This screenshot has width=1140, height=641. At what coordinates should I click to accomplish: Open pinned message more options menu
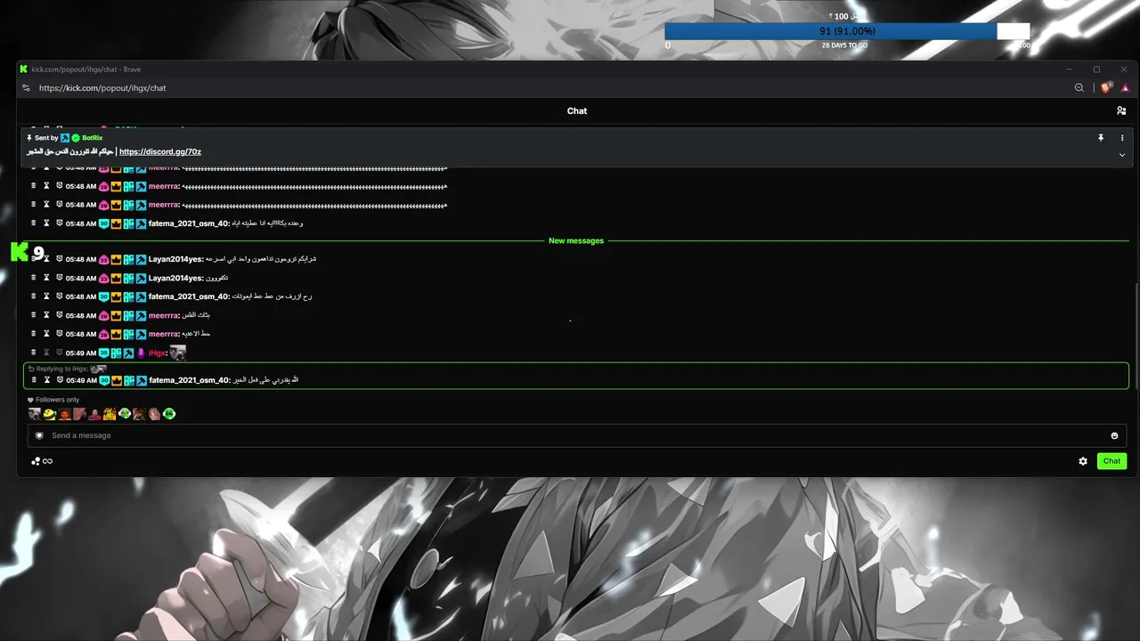(1122, 138)
